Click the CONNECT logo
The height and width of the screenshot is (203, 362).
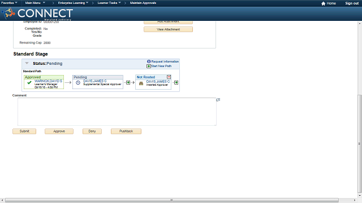38,14
